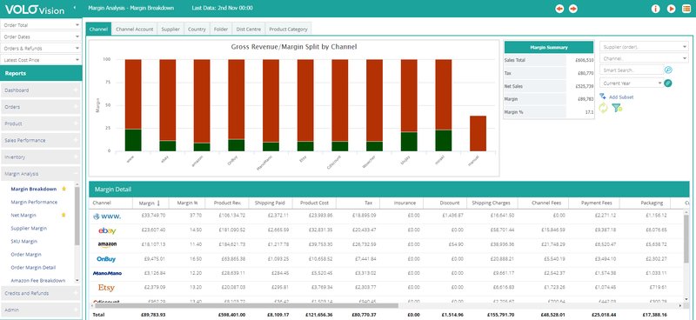The image size is (696, 320).
Task: Click the Smart Search input field
Action: click(x=632, y=70)
